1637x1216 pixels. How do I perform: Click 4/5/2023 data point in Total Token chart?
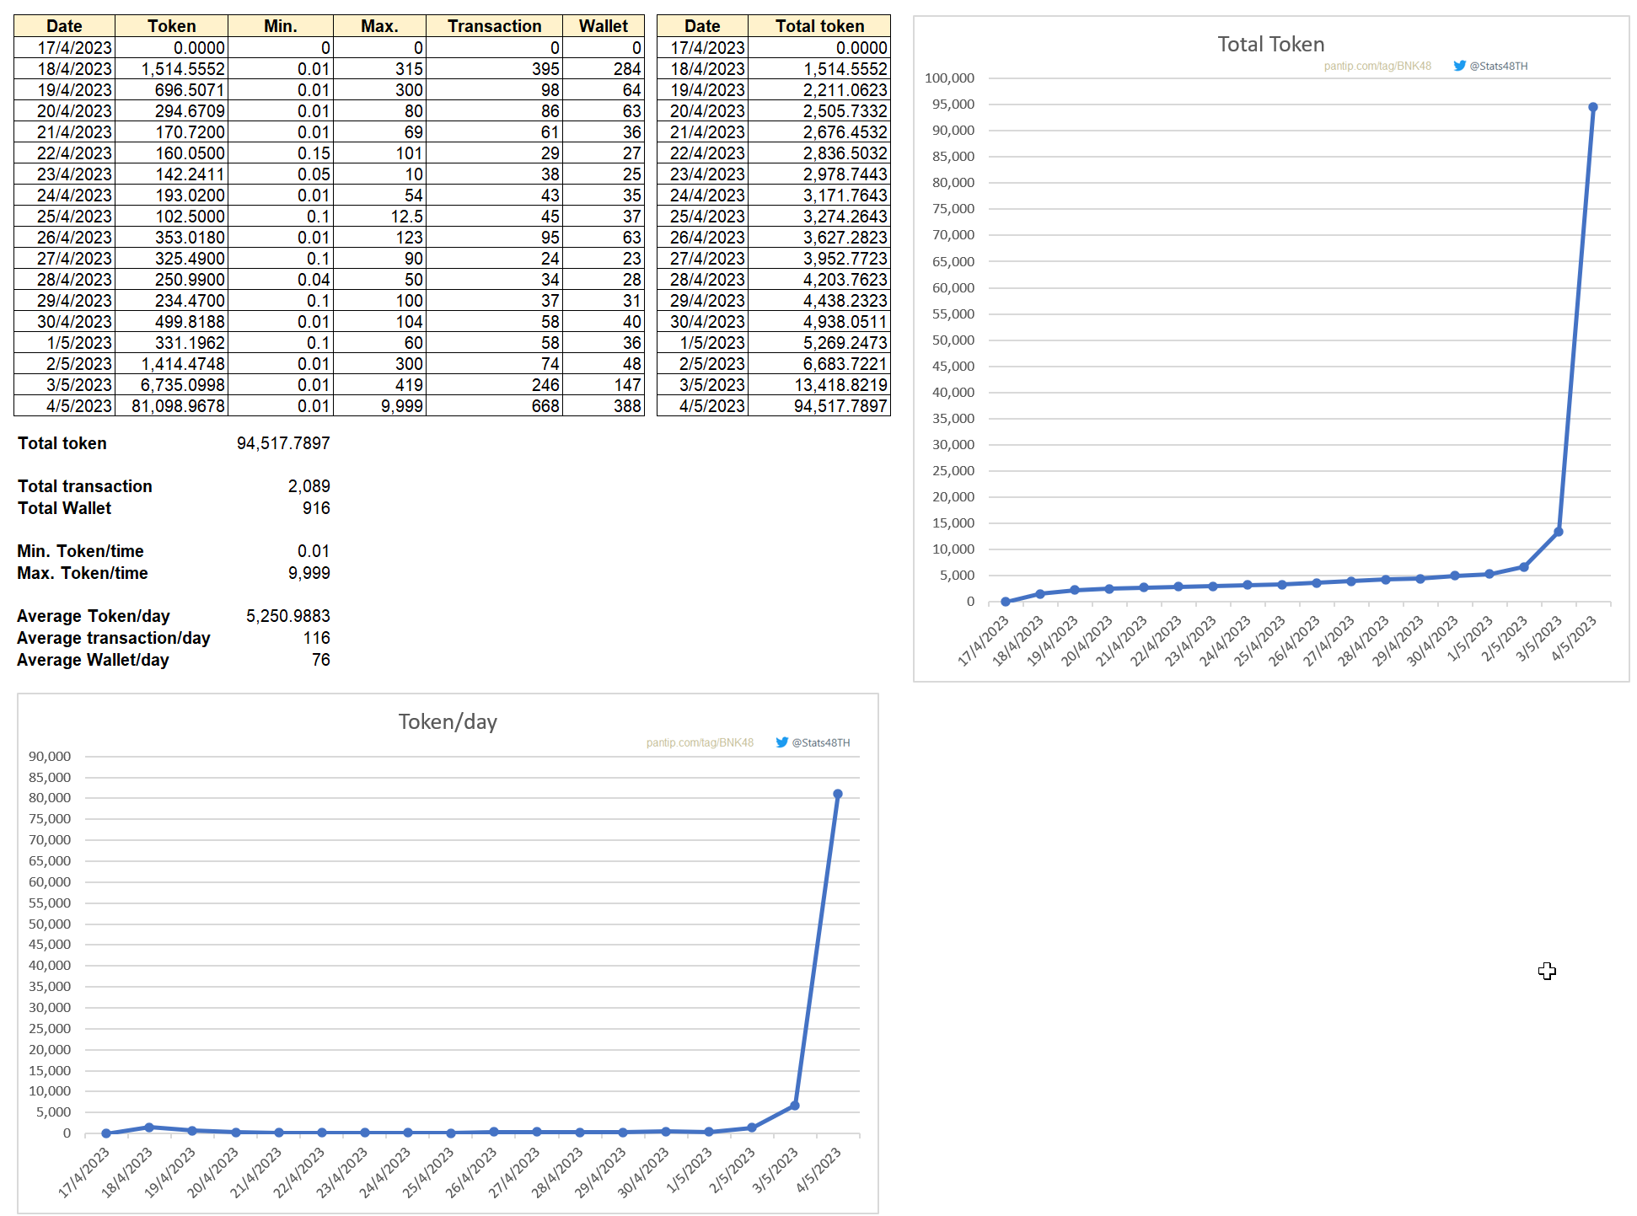[x=1592, y=107]
